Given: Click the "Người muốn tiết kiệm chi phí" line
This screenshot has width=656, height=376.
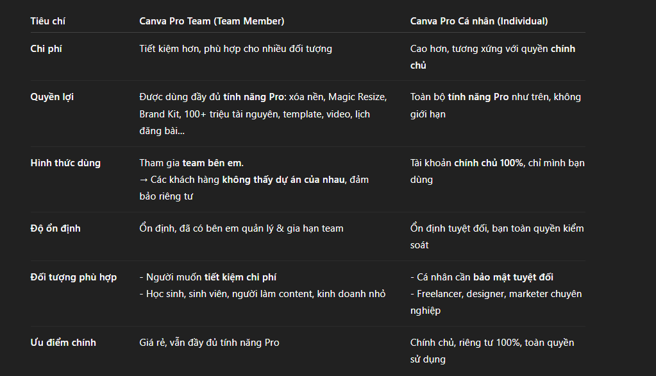Looking at the screenshot, I should (208, 277).
